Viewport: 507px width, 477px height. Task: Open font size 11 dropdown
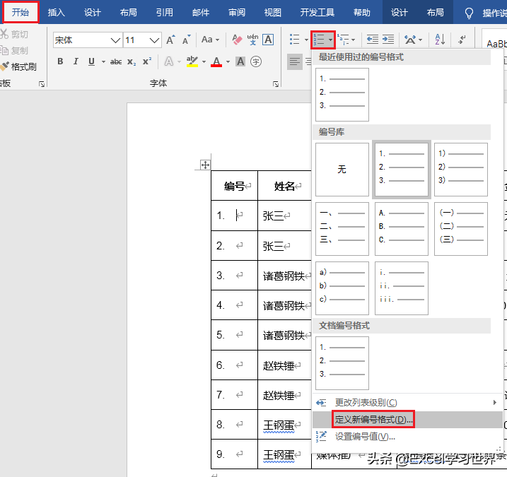(x=155, y=40)
